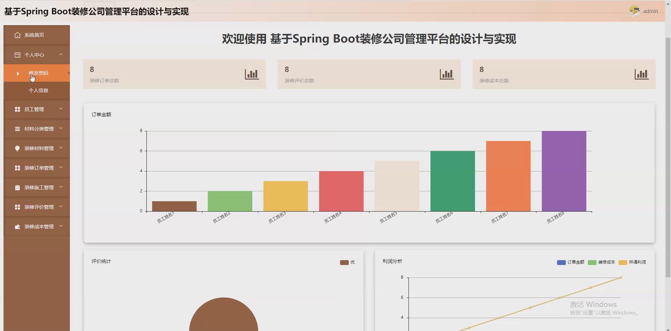Click the bar chart icon in 装修成本总数 card
Viewport: 671px width, 331px height.
(642, 74)
